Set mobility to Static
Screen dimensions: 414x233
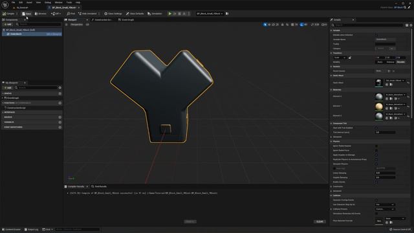click(x=380, y=62)
